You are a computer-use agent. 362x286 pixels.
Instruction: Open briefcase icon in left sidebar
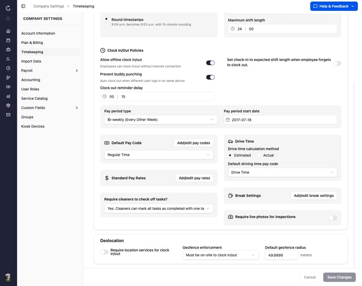pyautogui.click(x=8, y=50)
